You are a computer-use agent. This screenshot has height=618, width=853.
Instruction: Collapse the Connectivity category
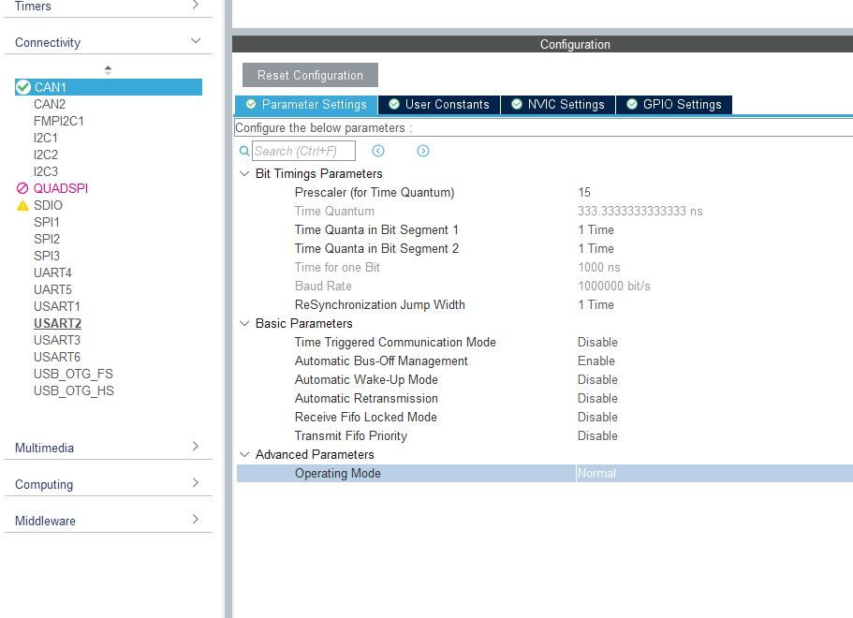click(196, 41)
